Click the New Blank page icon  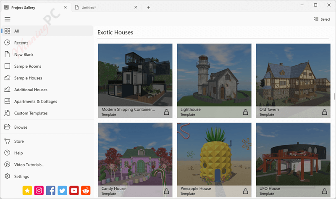click(7, 54)
